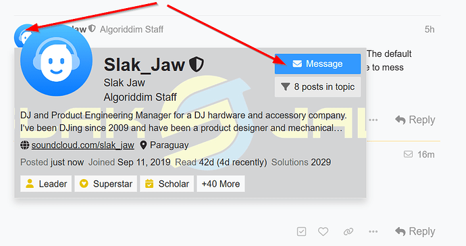Open the Scholar badge

click(x=167, y=184)
